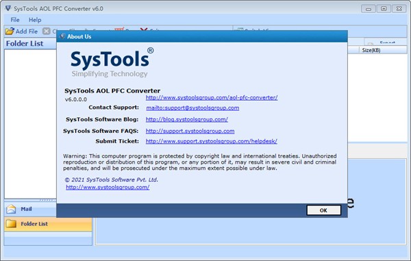The image size is (411, 261).
Task: Open the Help menu
Action: 35,20
